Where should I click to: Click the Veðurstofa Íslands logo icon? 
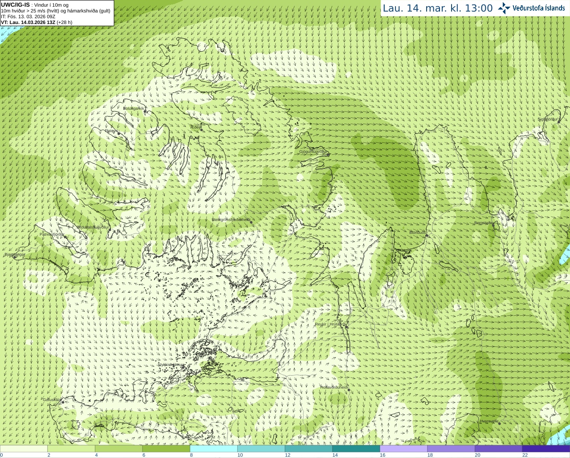click(x=504, y=8)
